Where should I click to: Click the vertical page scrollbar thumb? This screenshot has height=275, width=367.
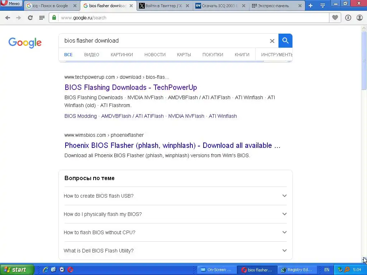364,60
